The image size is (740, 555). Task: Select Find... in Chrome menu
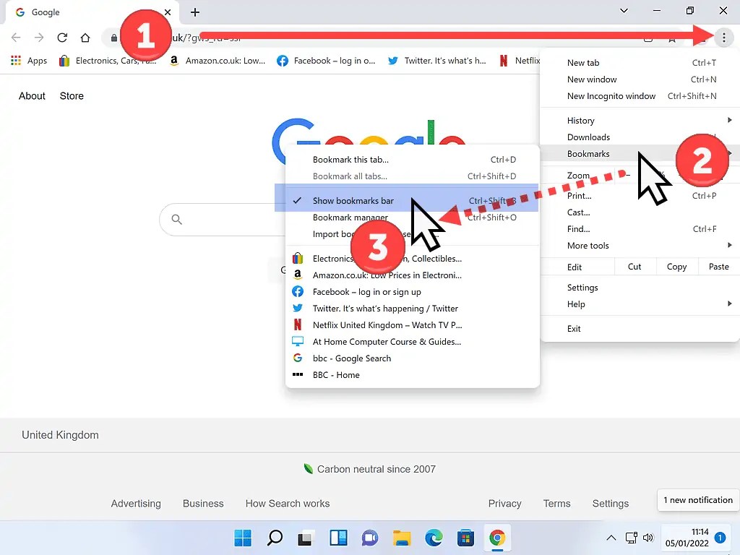640,228
